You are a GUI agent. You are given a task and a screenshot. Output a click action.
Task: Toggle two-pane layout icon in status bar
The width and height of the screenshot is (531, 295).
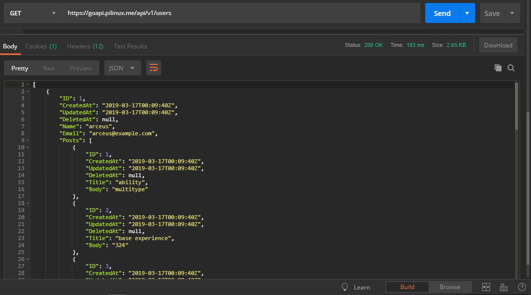486,287
